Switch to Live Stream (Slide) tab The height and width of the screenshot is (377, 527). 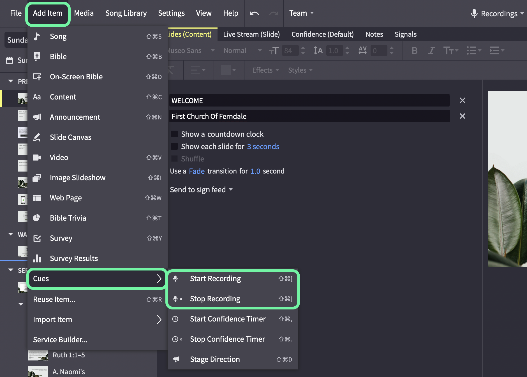pyautogui.click(x=251, y=34)
